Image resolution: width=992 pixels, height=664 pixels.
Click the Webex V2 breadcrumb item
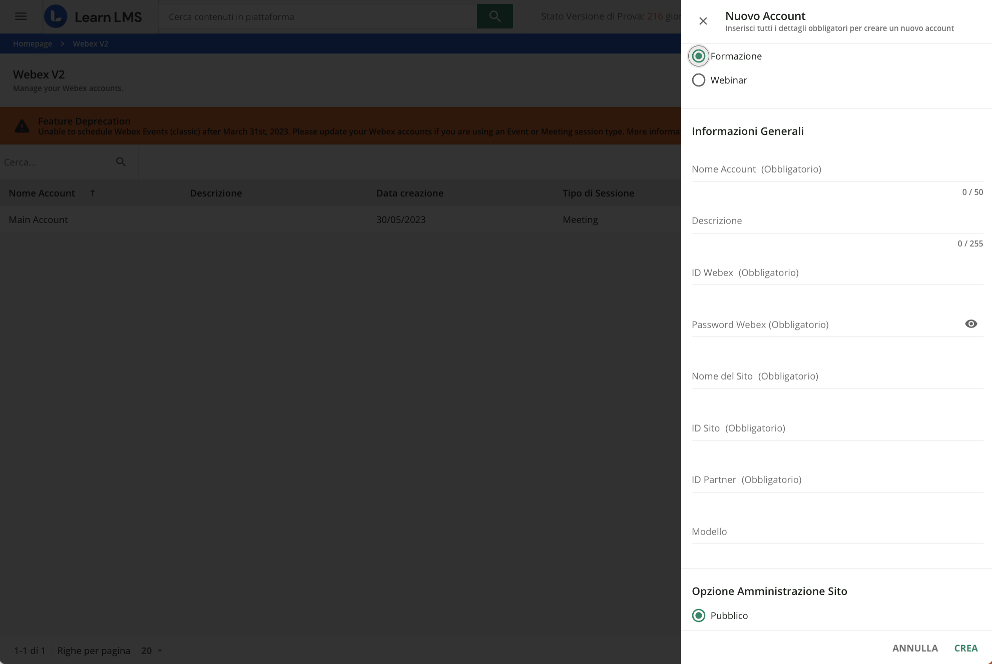point(91,43)
